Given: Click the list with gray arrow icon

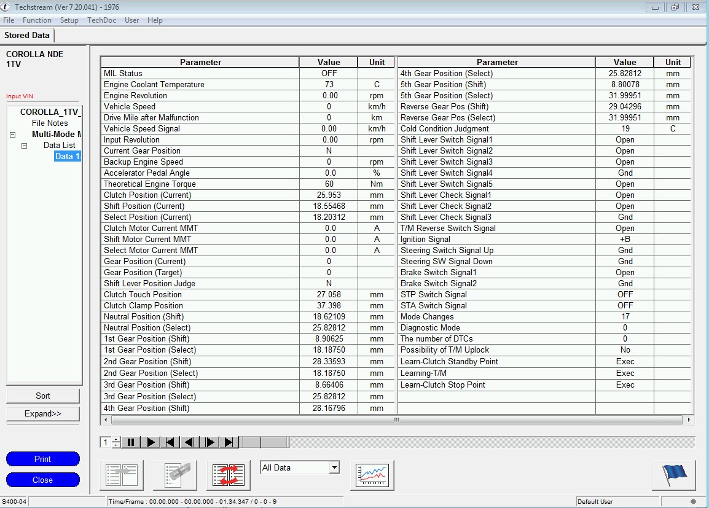Looking at the screenshot, I should 121,475.
